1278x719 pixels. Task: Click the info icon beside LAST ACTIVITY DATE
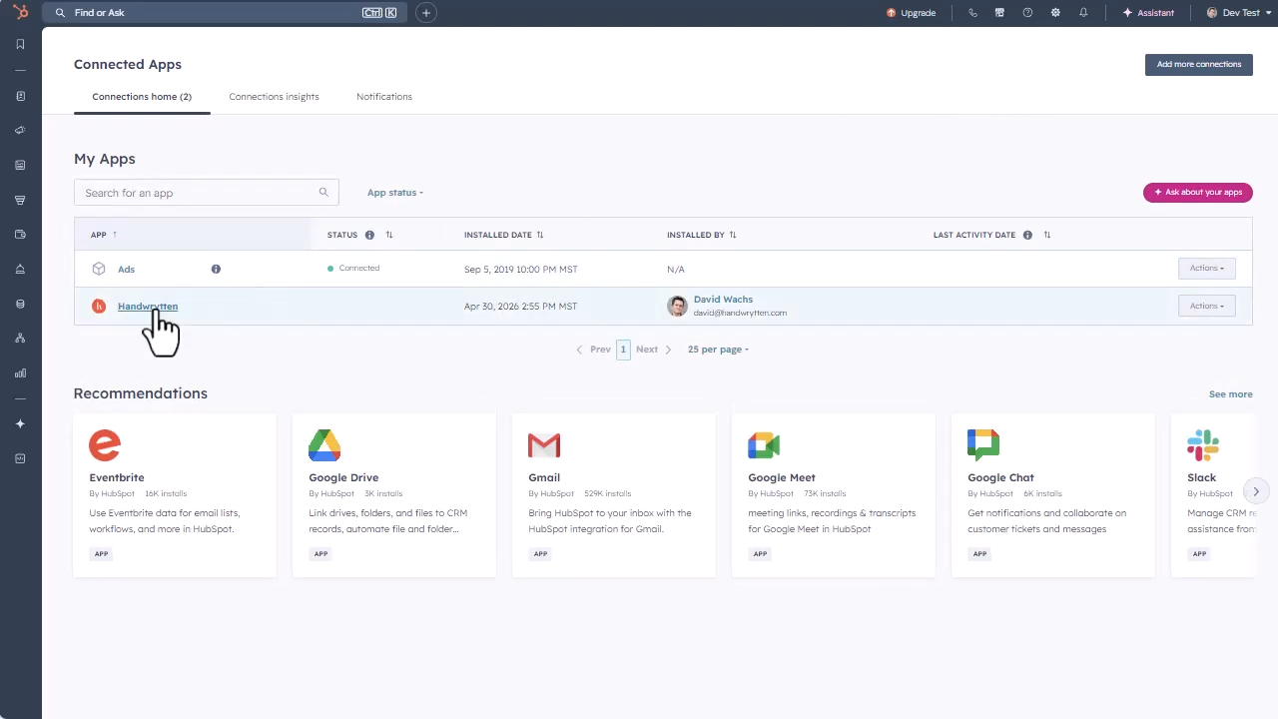coord(1027,235)
